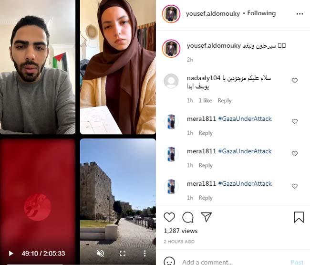Enter fullscreen video mode
Image resolution: width=310 pixels, height=265 pixels.
tap(123, 254)
